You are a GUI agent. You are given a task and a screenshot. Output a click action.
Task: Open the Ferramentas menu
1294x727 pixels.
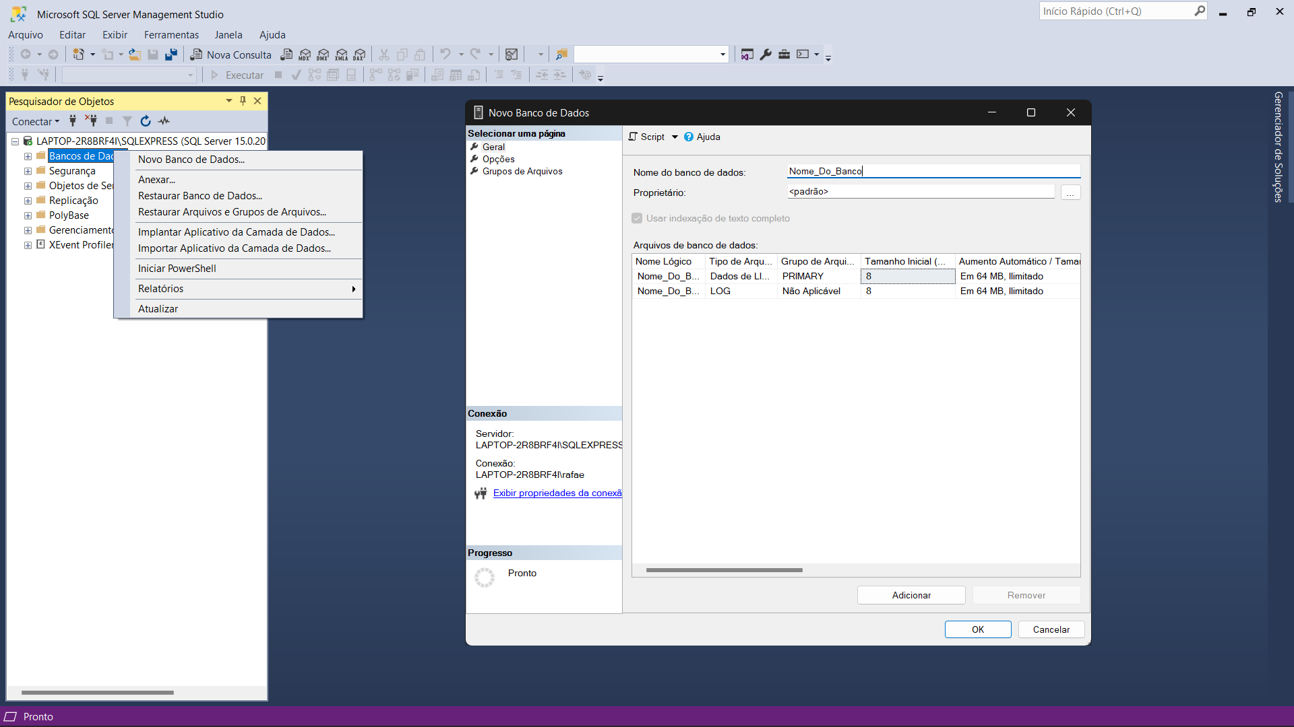pyautogui.click(x=171, y=35)
